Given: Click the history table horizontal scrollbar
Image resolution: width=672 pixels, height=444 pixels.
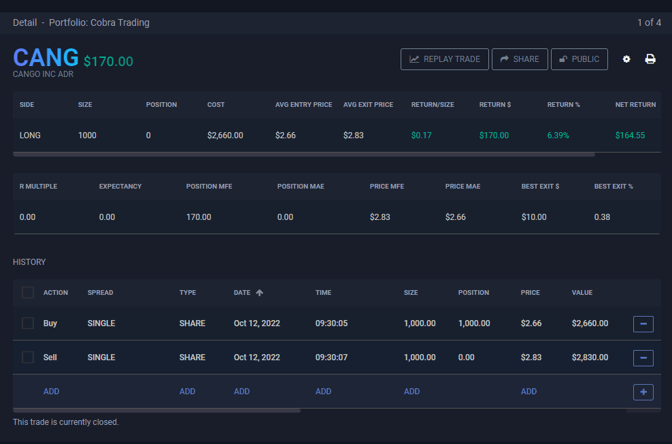Looking at the screenshot, I should [x=156, y=411].
